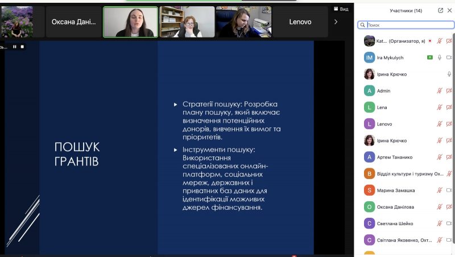Click Ira Mykulych's green screen-share icon
Viewport: 455px width, 257px height.
430,57
